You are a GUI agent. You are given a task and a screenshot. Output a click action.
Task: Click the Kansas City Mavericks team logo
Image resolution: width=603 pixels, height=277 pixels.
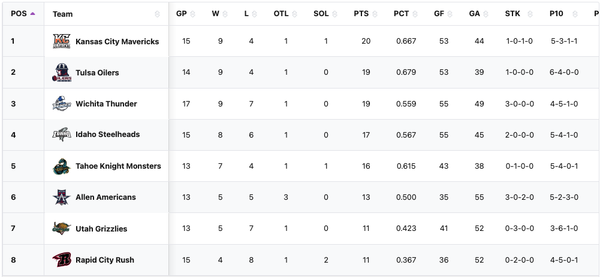(62, 42)
